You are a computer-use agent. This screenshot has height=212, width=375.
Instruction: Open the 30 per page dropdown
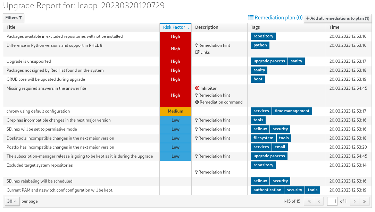coord(12,201)
